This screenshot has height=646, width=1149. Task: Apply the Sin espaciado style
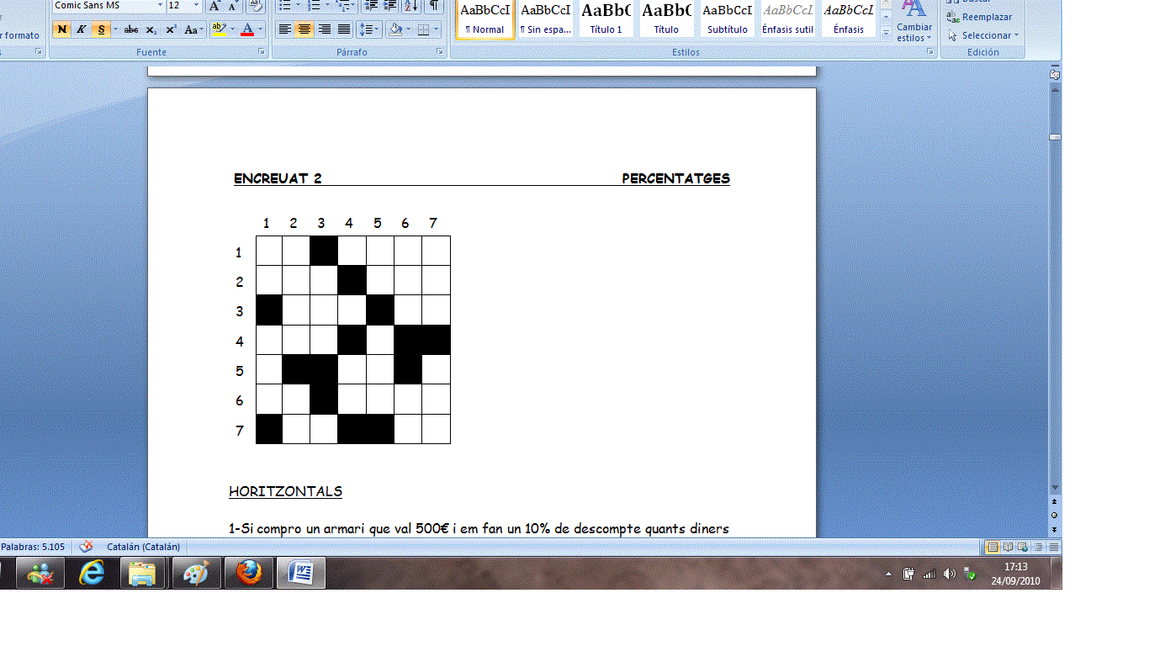[x=545, y=19]
